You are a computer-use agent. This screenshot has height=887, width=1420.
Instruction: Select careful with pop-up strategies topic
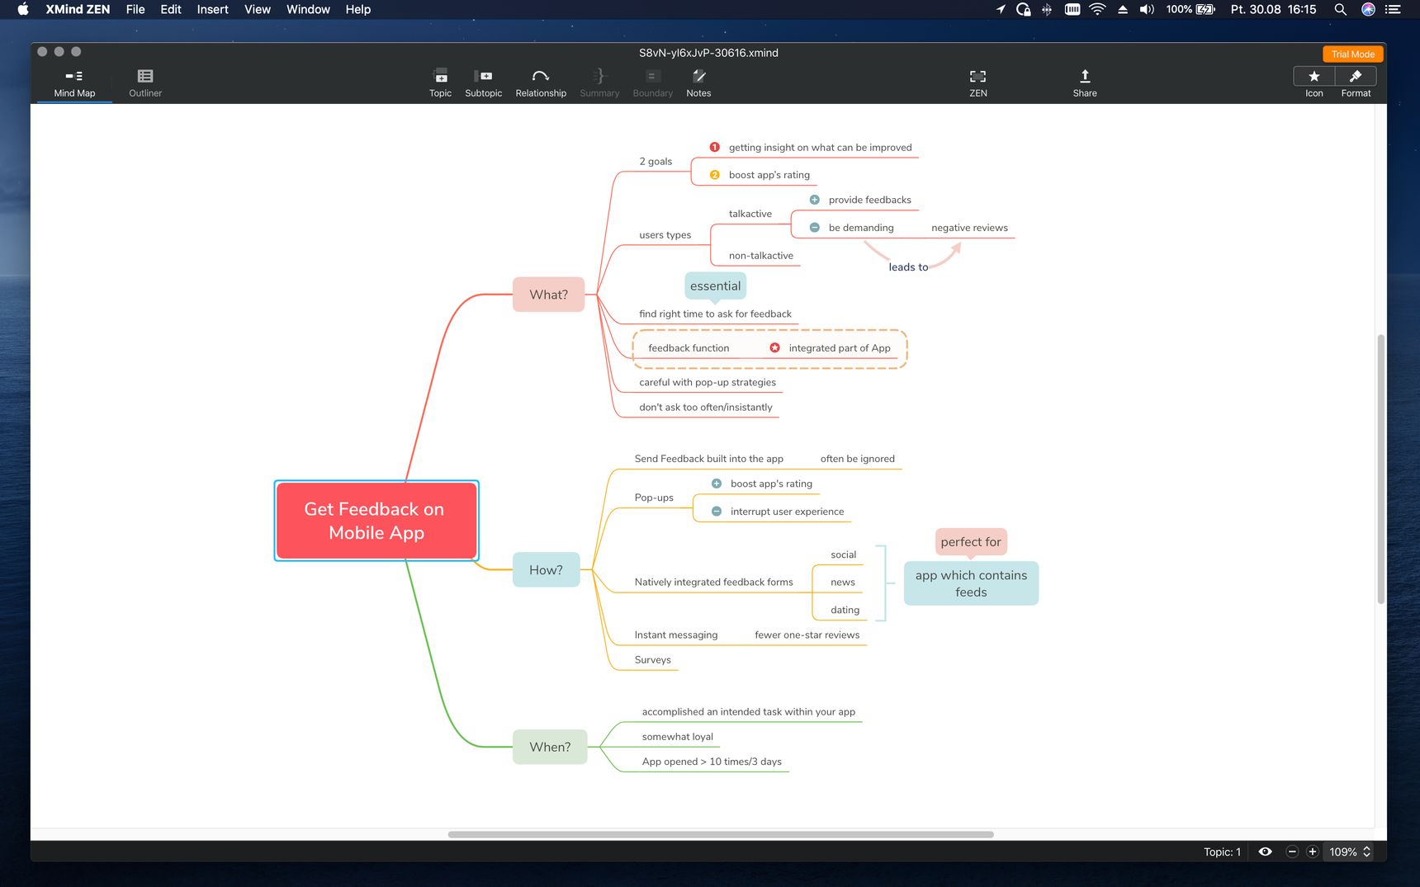point(708,383)
